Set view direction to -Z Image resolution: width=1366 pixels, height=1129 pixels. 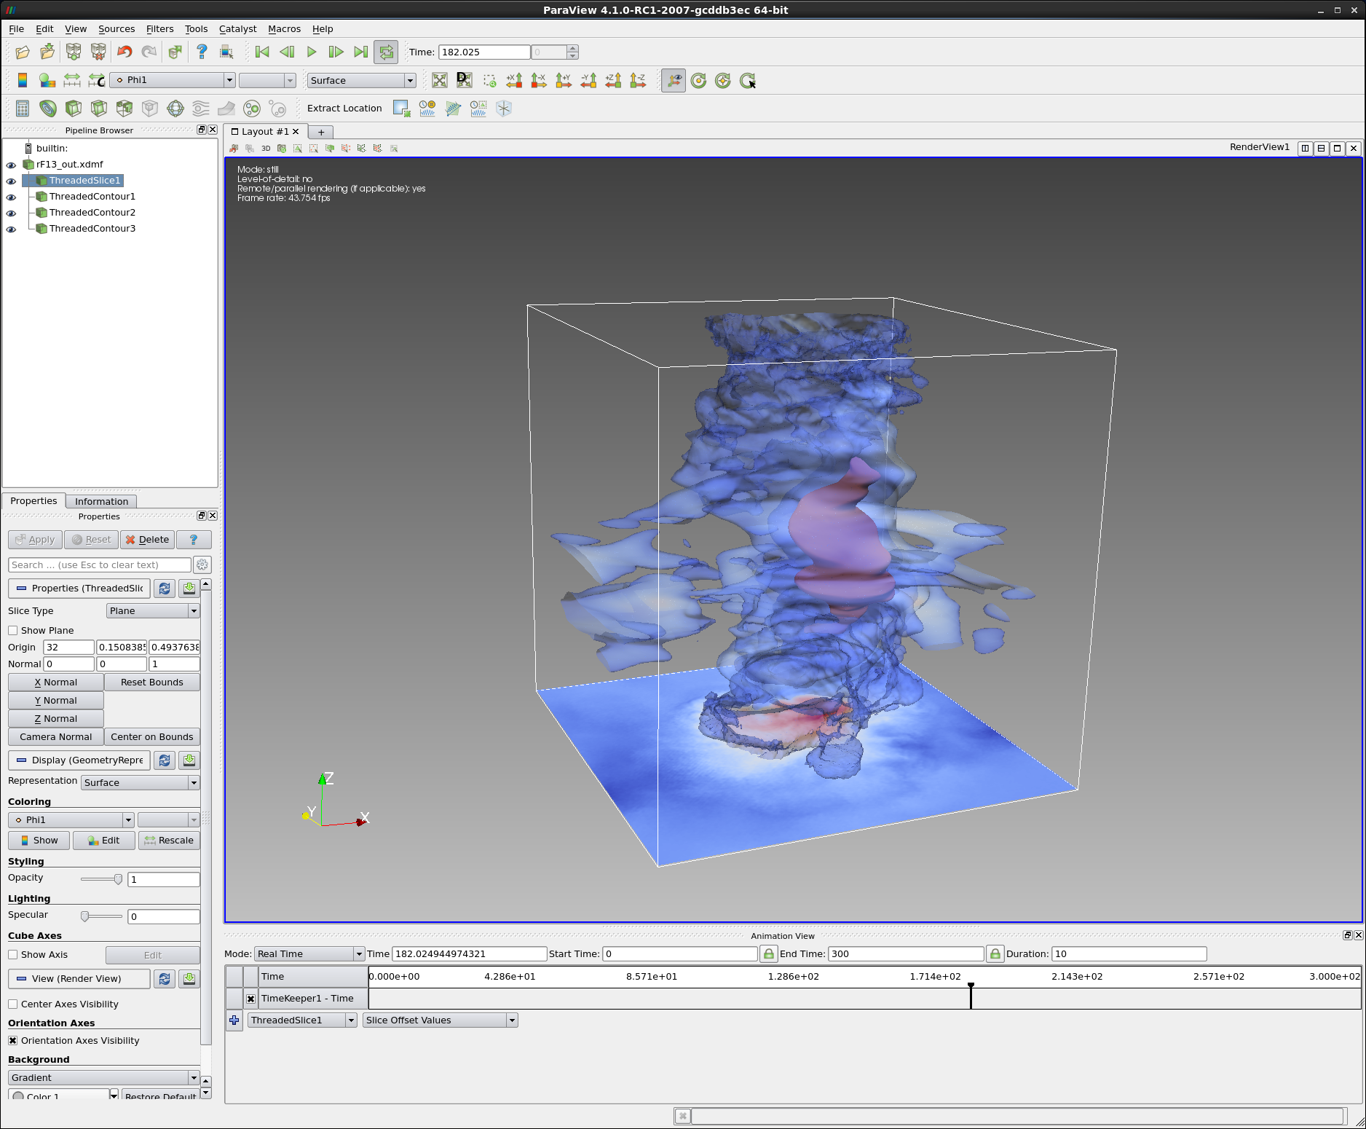[638, 80]
